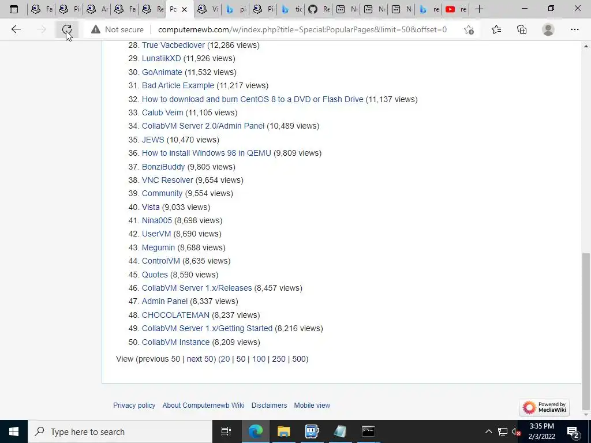The height and width of the screenshot is (443, 591).
Task: Add this page to favorites star
Action: point(469,29)
